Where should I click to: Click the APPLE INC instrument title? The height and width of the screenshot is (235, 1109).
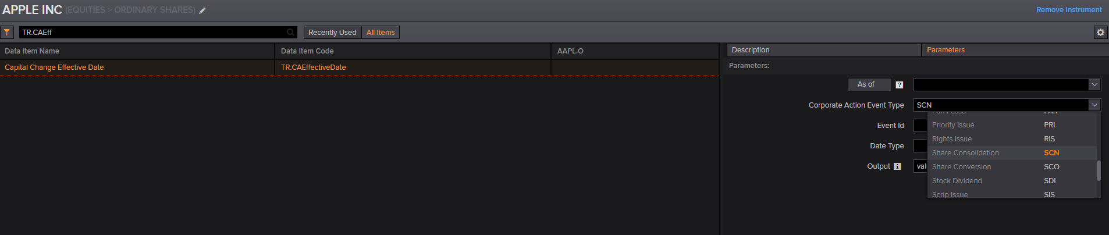click(33, 10)
